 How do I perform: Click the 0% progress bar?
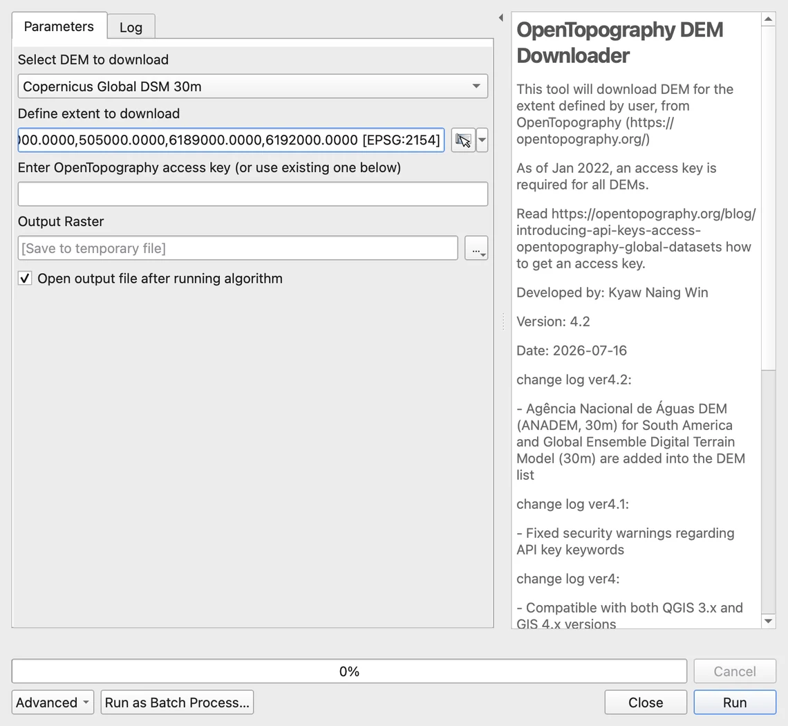pyautogui.click(x=349, y=671)
